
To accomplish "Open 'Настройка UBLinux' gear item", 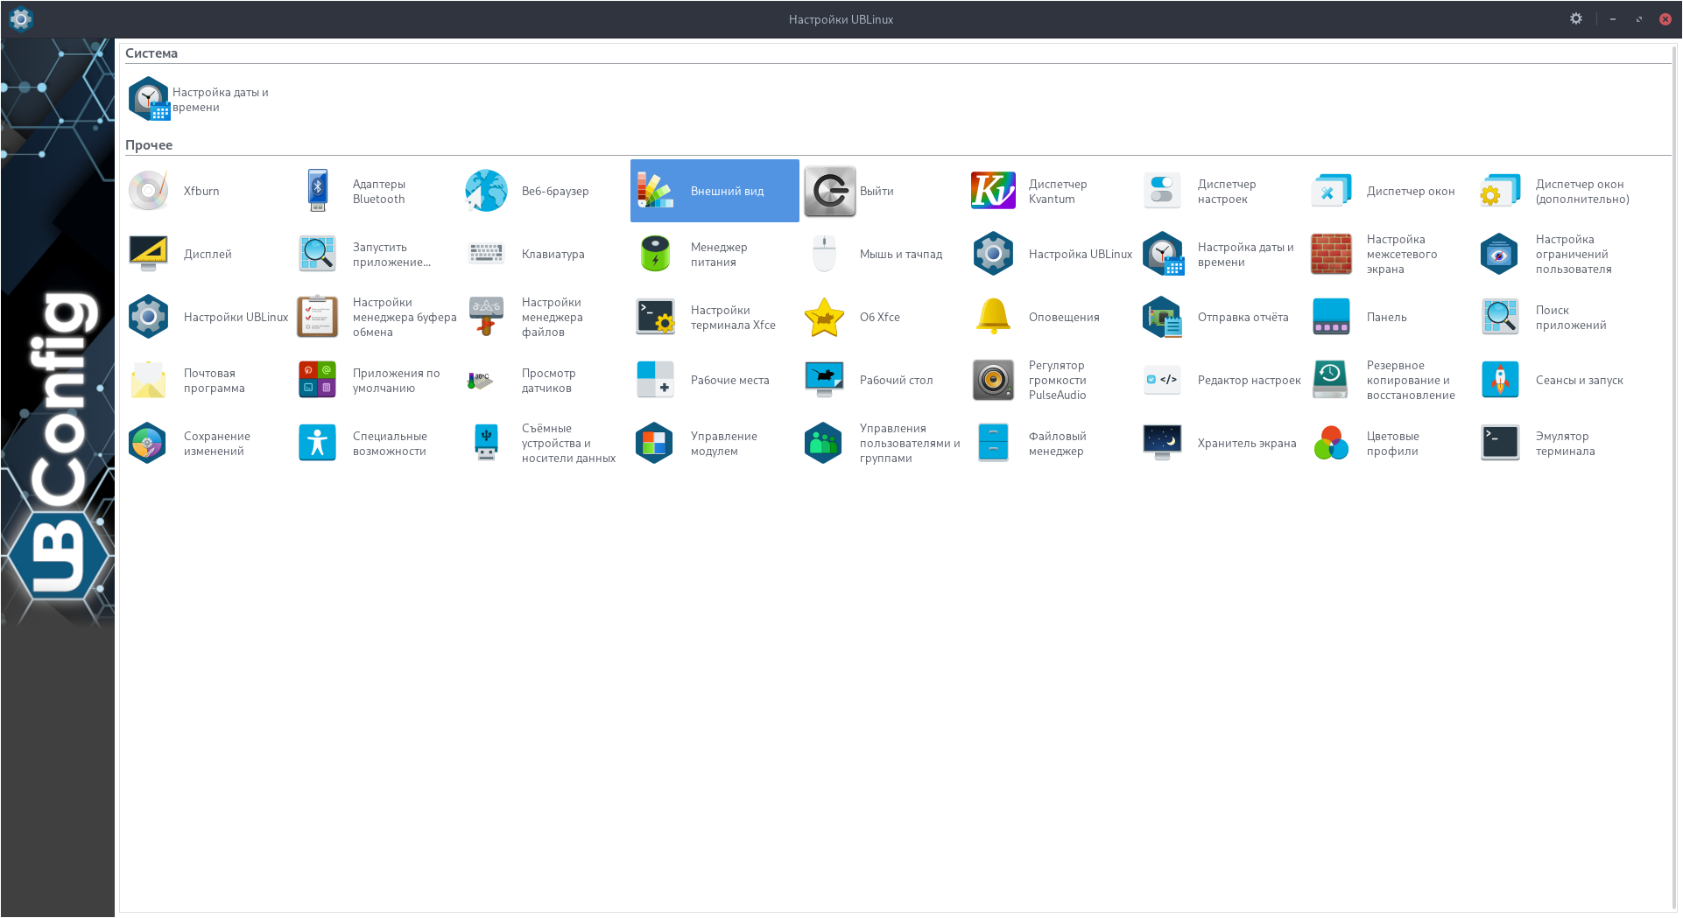I will (1053, 254).
